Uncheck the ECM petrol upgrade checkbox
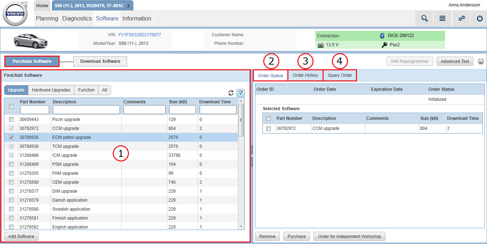 11,137
